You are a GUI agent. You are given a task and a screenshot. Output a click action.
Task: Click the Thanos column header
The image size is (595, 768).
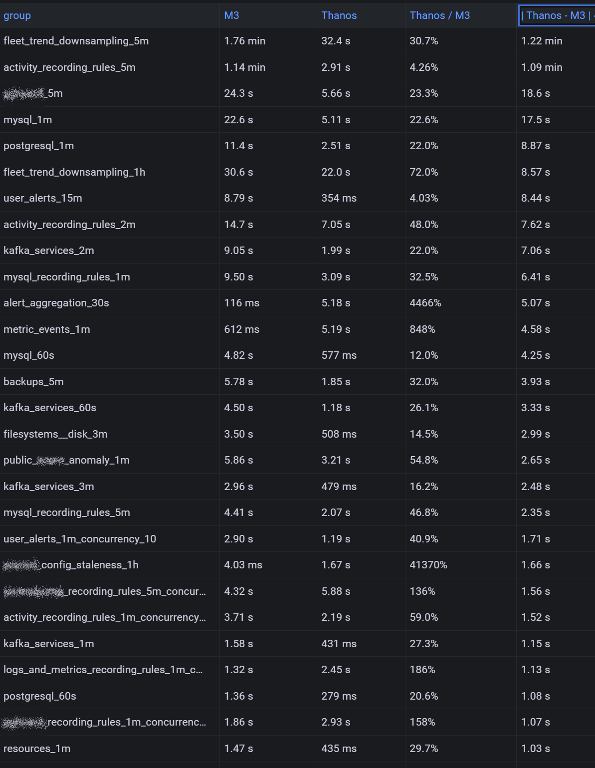pyautogui.click(x=339, y=15)
